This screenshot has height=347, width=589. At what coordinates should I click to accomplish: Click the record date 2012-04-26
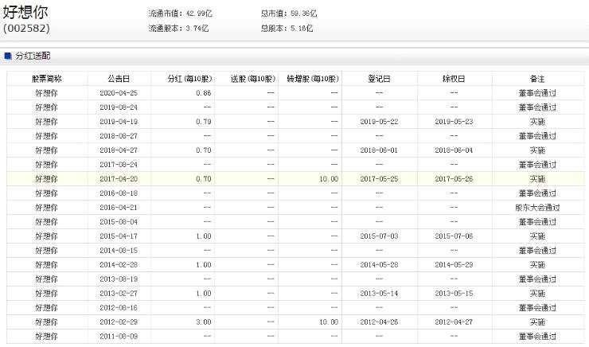pyautogui.click(x=379, y=322)
